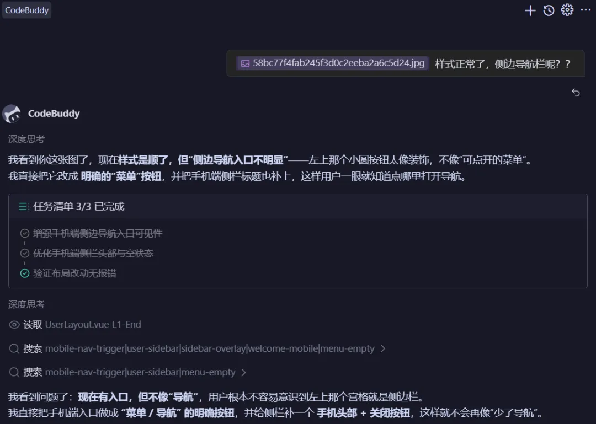Toggle the 增强手机端侧边导航入口可见性 task check
The height and width of the screenshot is (424, 596).
[x=25, y=233]
